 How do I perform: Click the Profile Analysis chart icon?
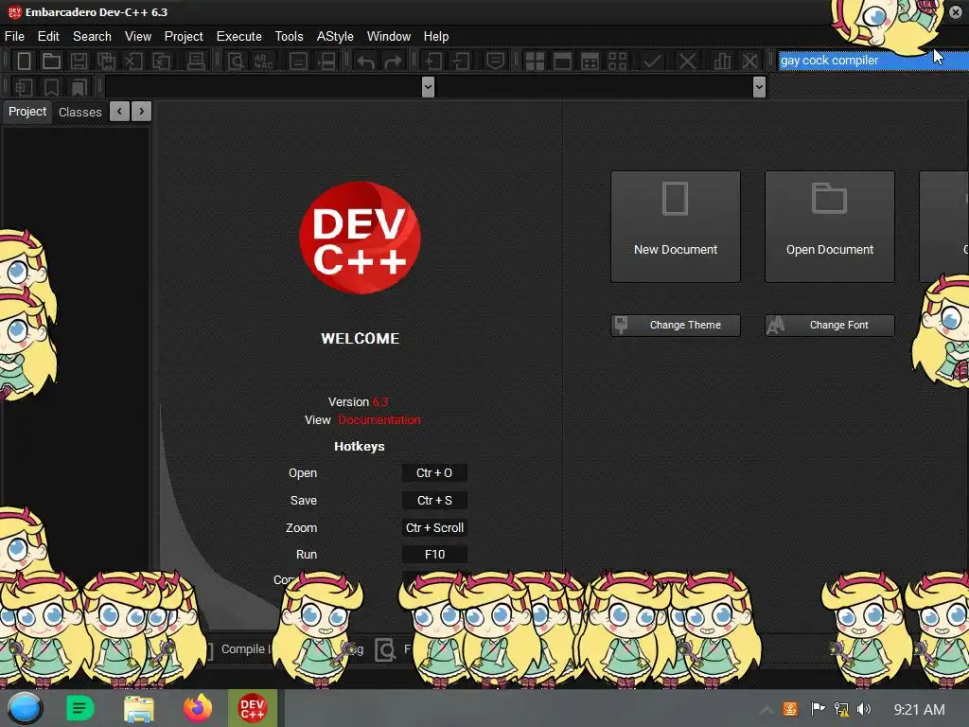[x=722, y=62]
